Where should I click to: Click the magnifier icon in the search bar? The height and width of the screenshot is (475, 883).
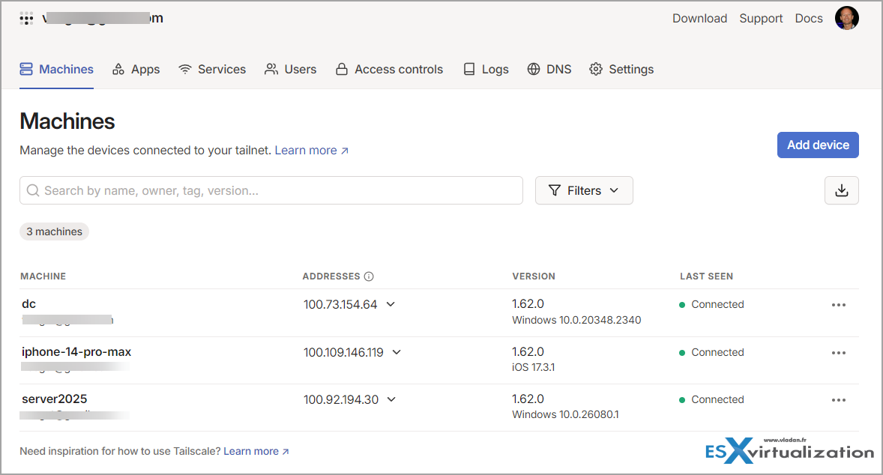click(x=33, y=190)
